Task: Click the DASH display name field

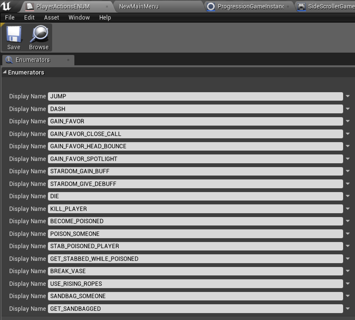Action: [x=195, y=109]
